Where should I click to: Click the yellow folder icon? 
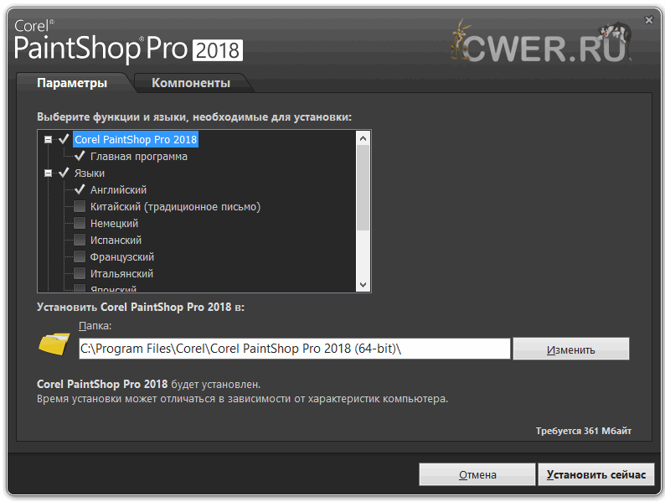[54, 344]
